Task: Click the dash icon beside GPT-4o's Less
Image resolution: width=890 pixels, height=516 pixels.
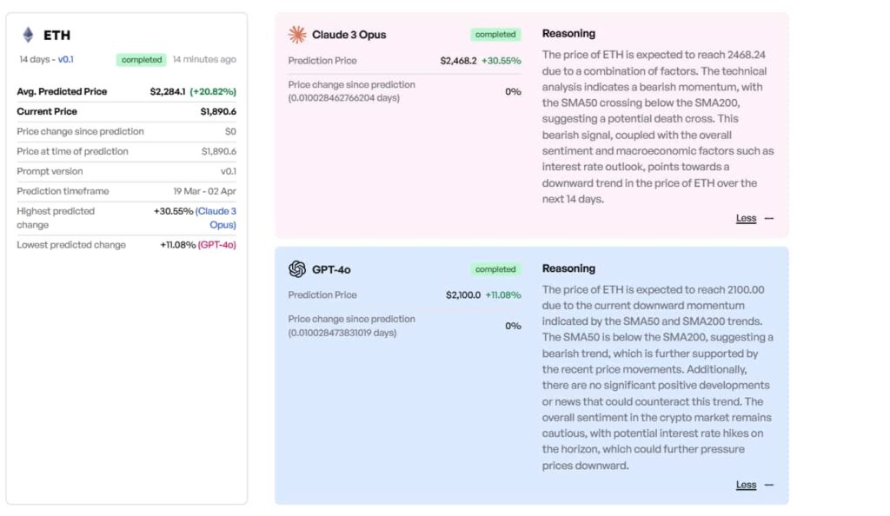Action: point(769,486)
